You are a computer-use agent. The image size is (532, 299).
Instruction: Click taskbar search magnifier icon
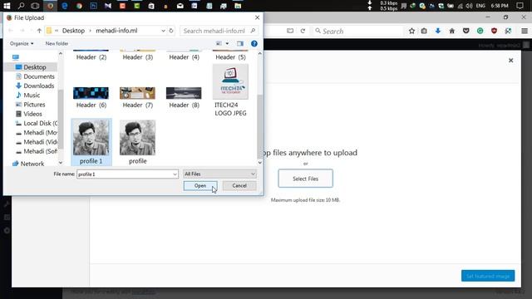click(x=21, y=6)
